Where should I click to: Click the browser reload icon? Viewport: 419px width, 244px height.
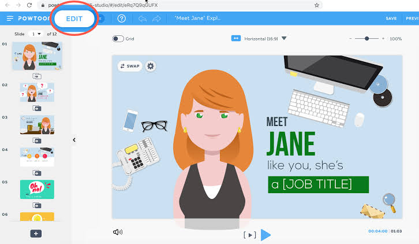(x=29, y=5)
